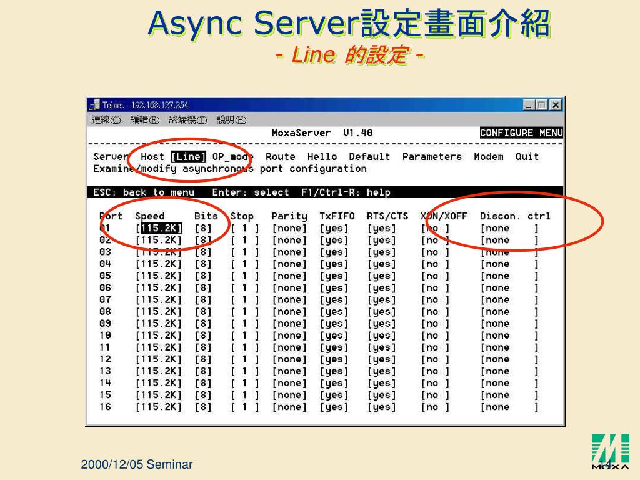This screenshot has width=640, height=480.
Task: Click the ESC: back to menu hint
Action: tap(144, 192)
